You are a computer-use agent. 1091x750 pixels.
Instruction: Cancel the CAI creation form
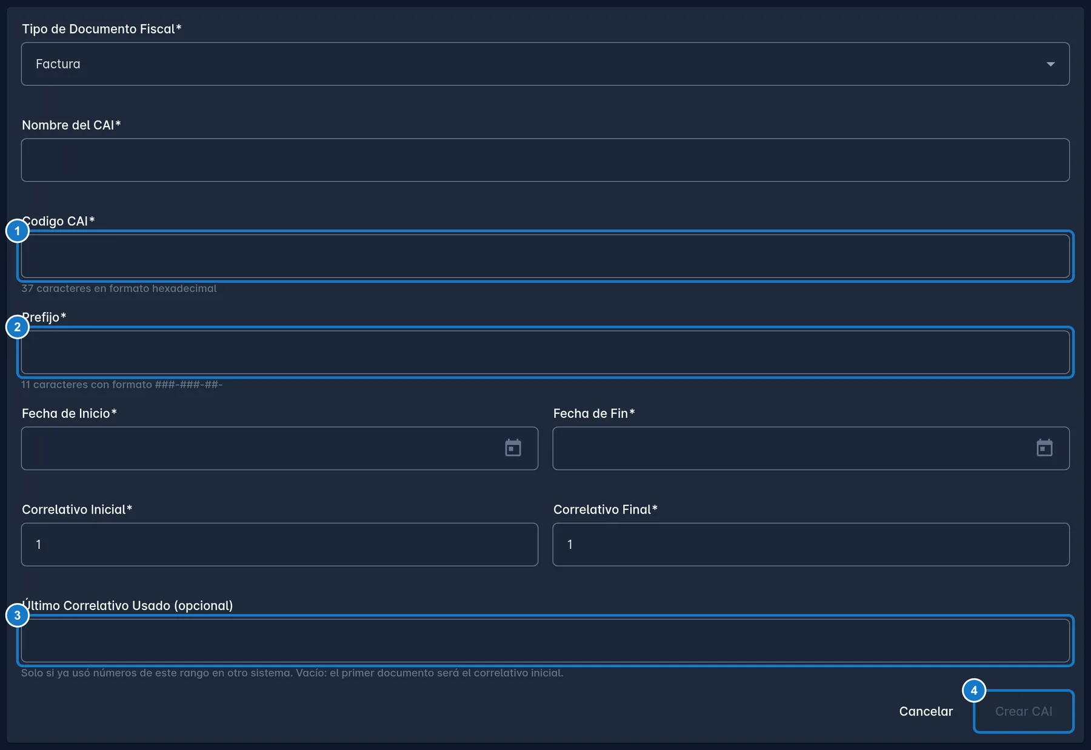[x=926, y=711]
